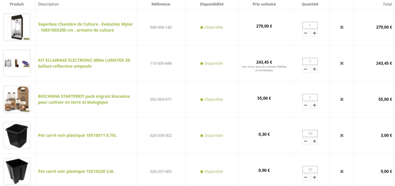
Task: Remove Pot carré 15X15X20 from cart
Action: pyautogui.click(x=342, y=172)
